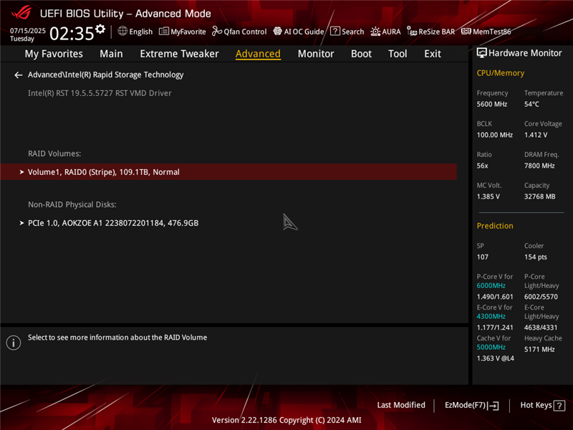Viewport: 573px width, 430px height.
Task: Open AURA lighting icon
Action: 375,32
